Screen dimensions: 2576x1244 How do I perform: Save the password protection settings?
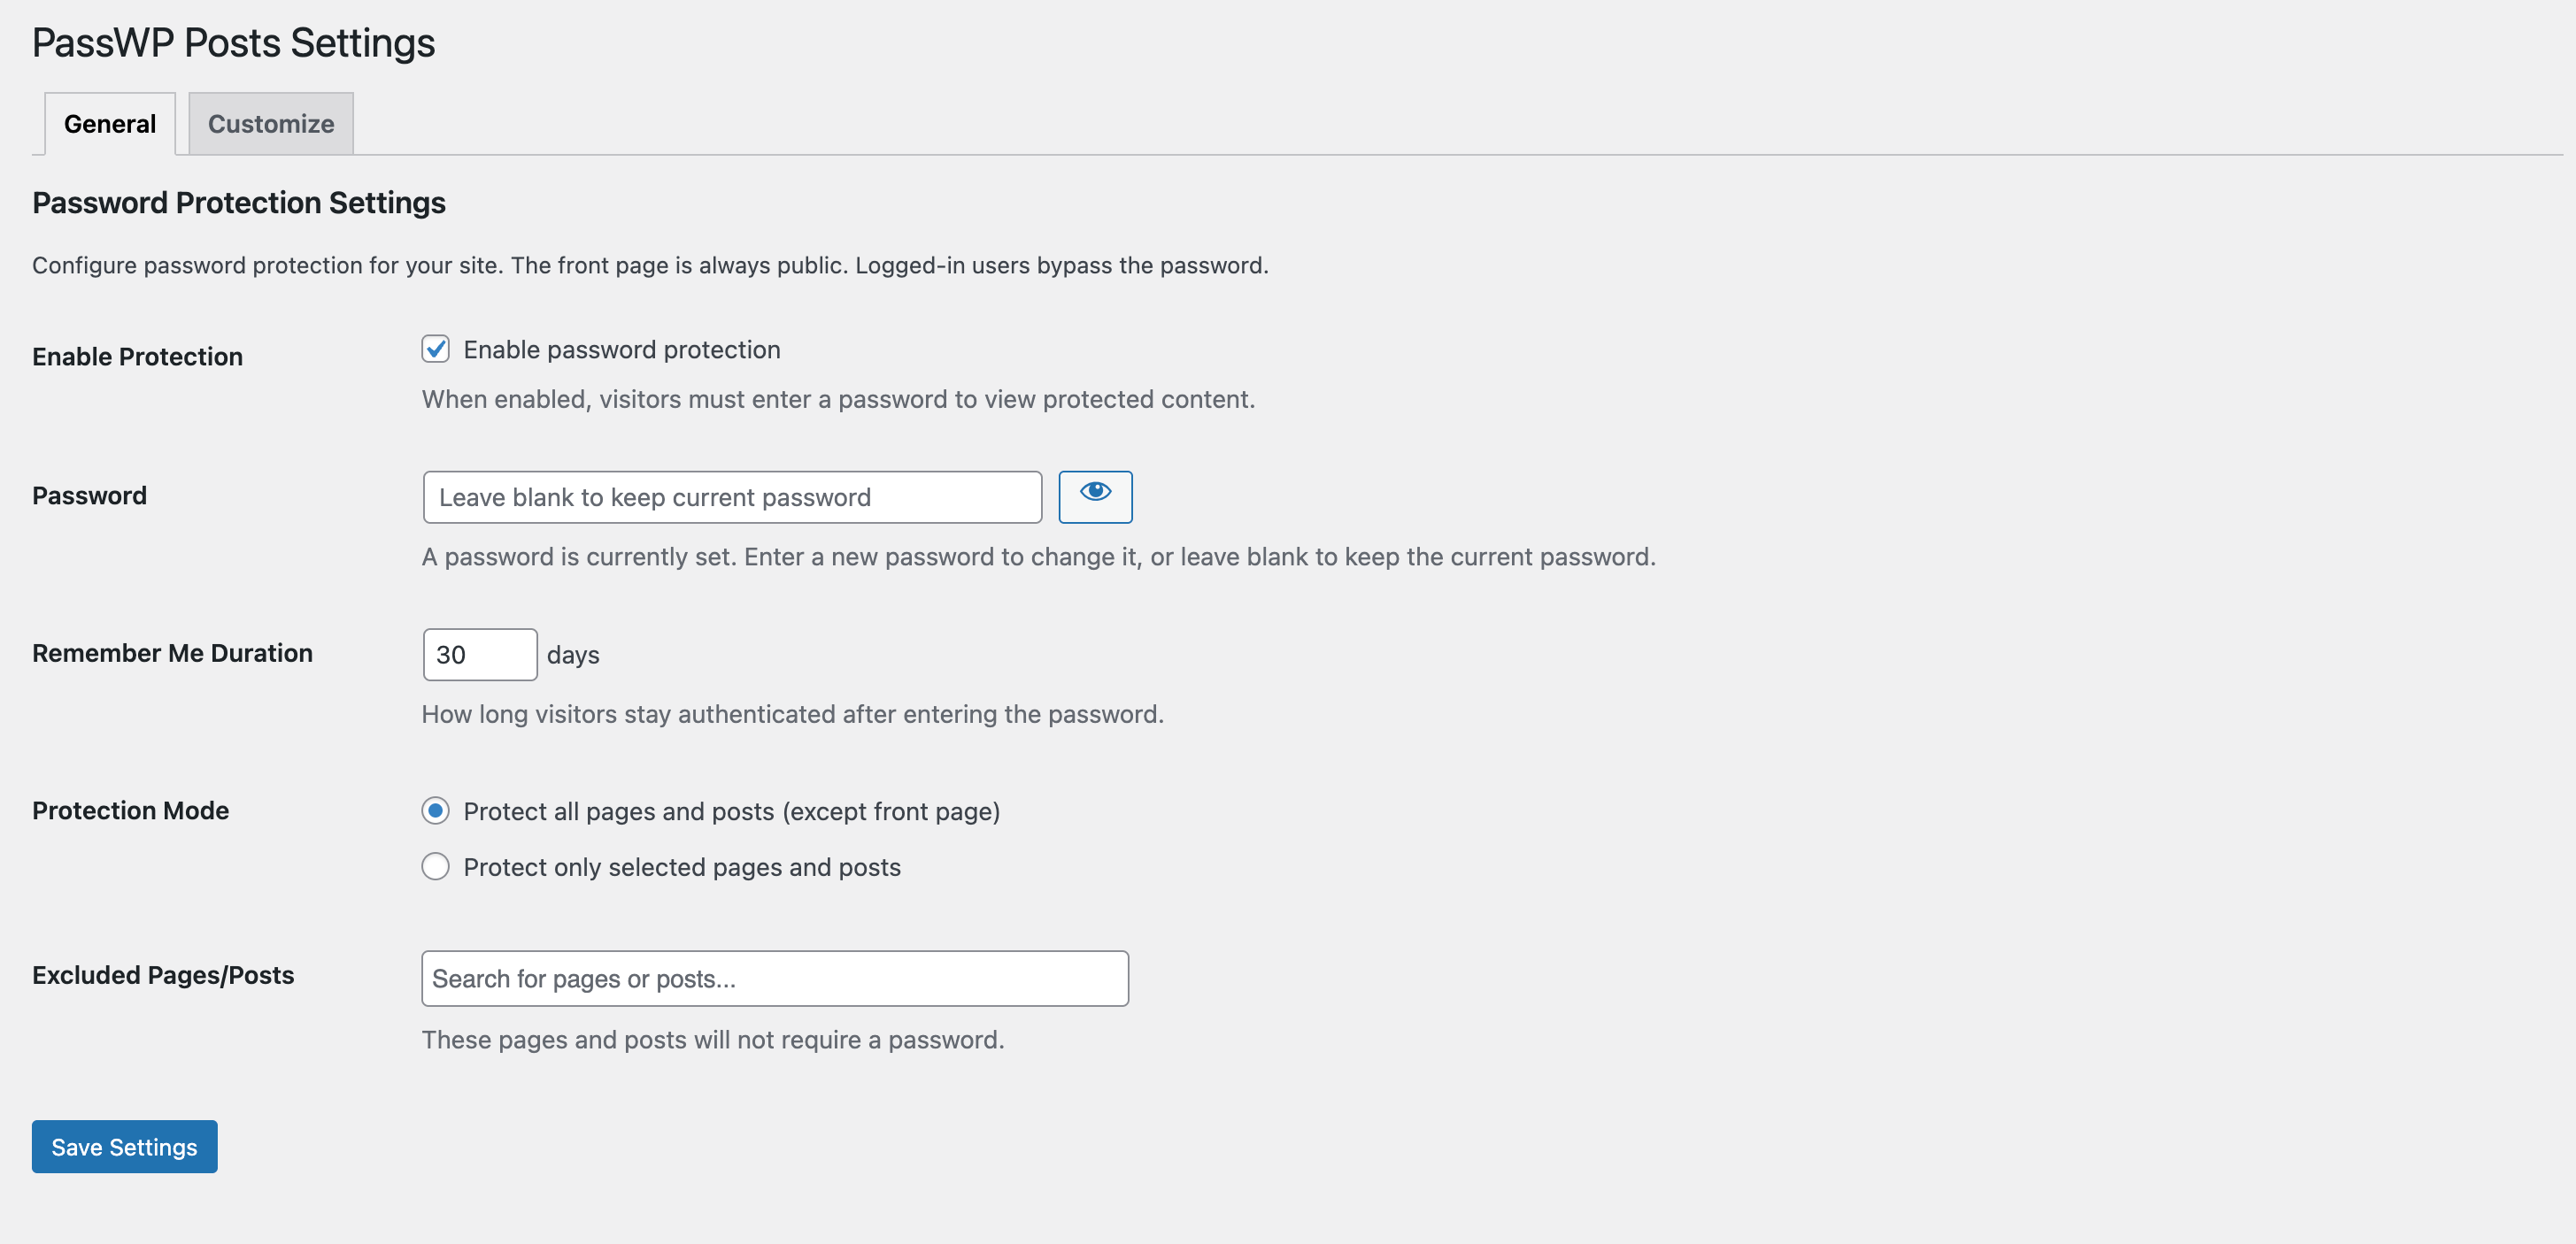click(123, 1146)
